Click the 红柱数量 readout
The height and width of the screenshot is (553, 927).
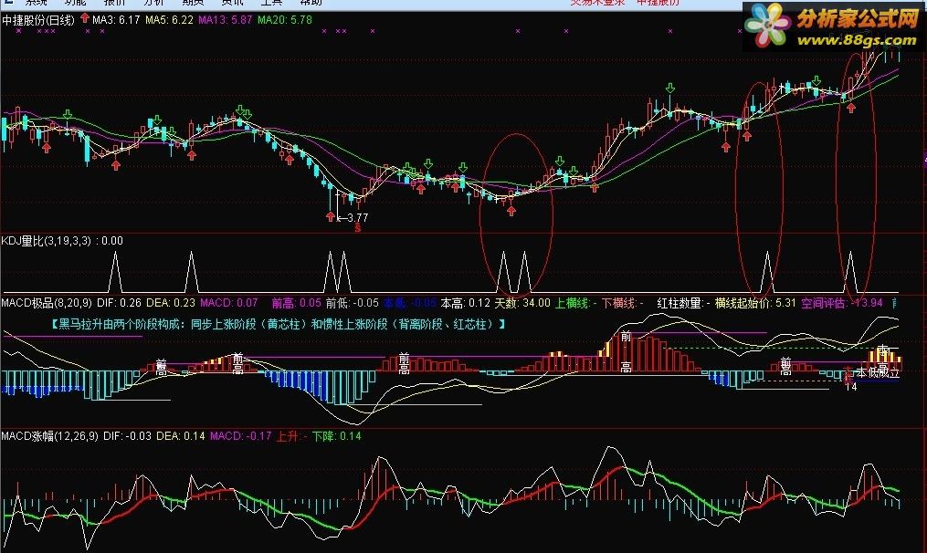(683, 302)
